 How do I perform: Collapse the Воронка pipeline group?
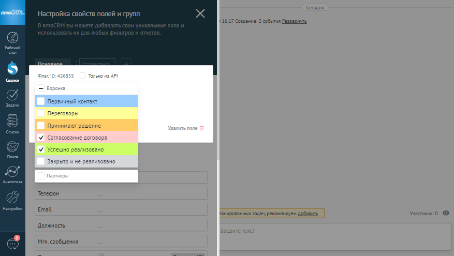coord(41,88)
